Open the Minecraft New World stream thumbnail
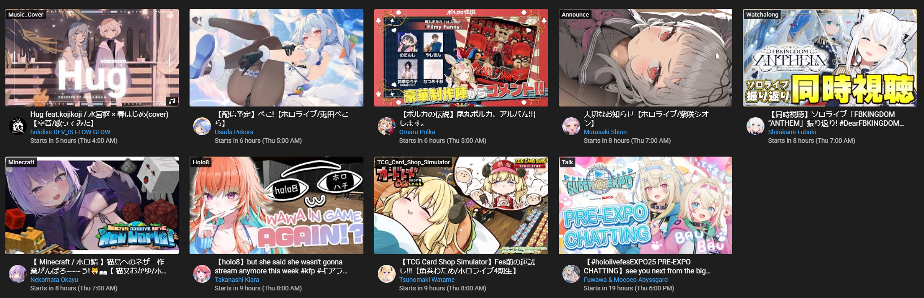 pos(92,205)
